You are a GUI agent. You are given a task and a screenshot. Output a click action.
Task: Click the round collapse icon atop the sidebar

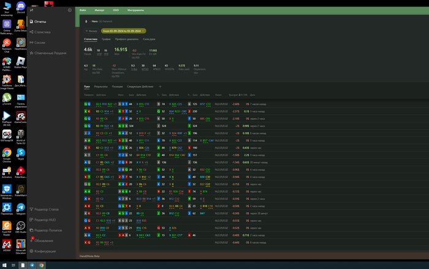point(70,10)
